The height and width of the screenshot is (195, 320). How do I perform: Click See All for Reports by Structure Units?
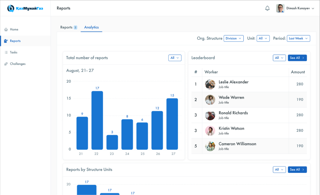click(x=297, y=170)
